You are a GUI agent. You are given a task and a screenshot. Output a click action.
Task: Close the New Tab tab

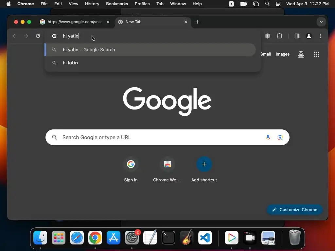[186, 22]
